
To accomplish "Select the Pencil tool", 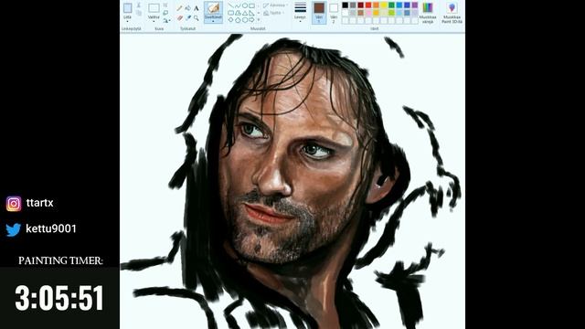I will click(x=179, y=8).
